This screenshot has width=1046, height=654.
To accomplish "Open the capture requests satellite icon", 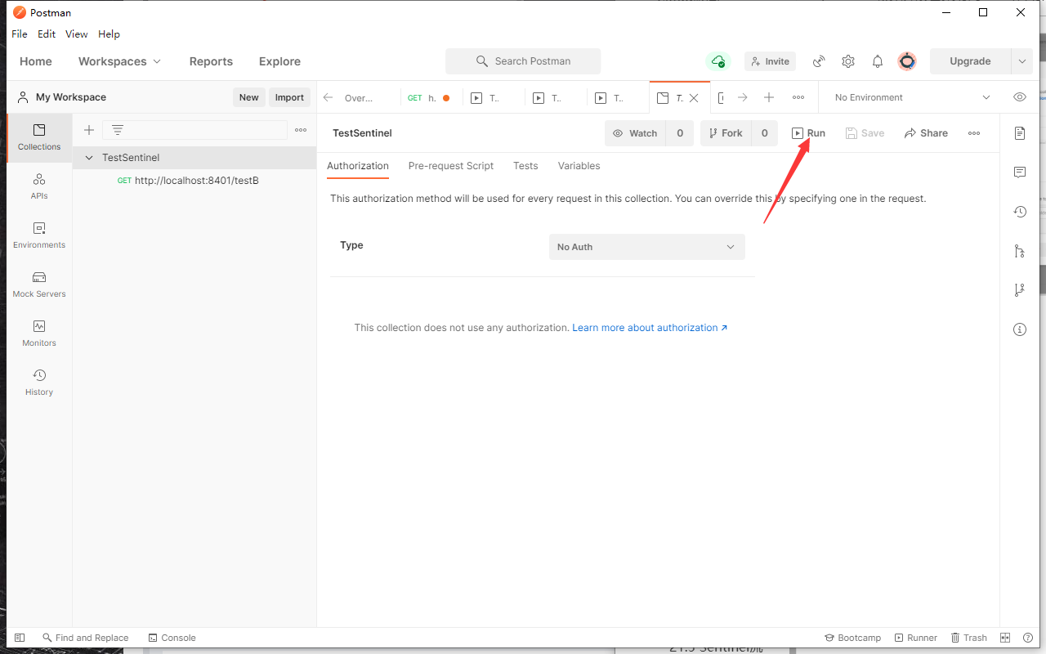I will click(x=819, y=61).
